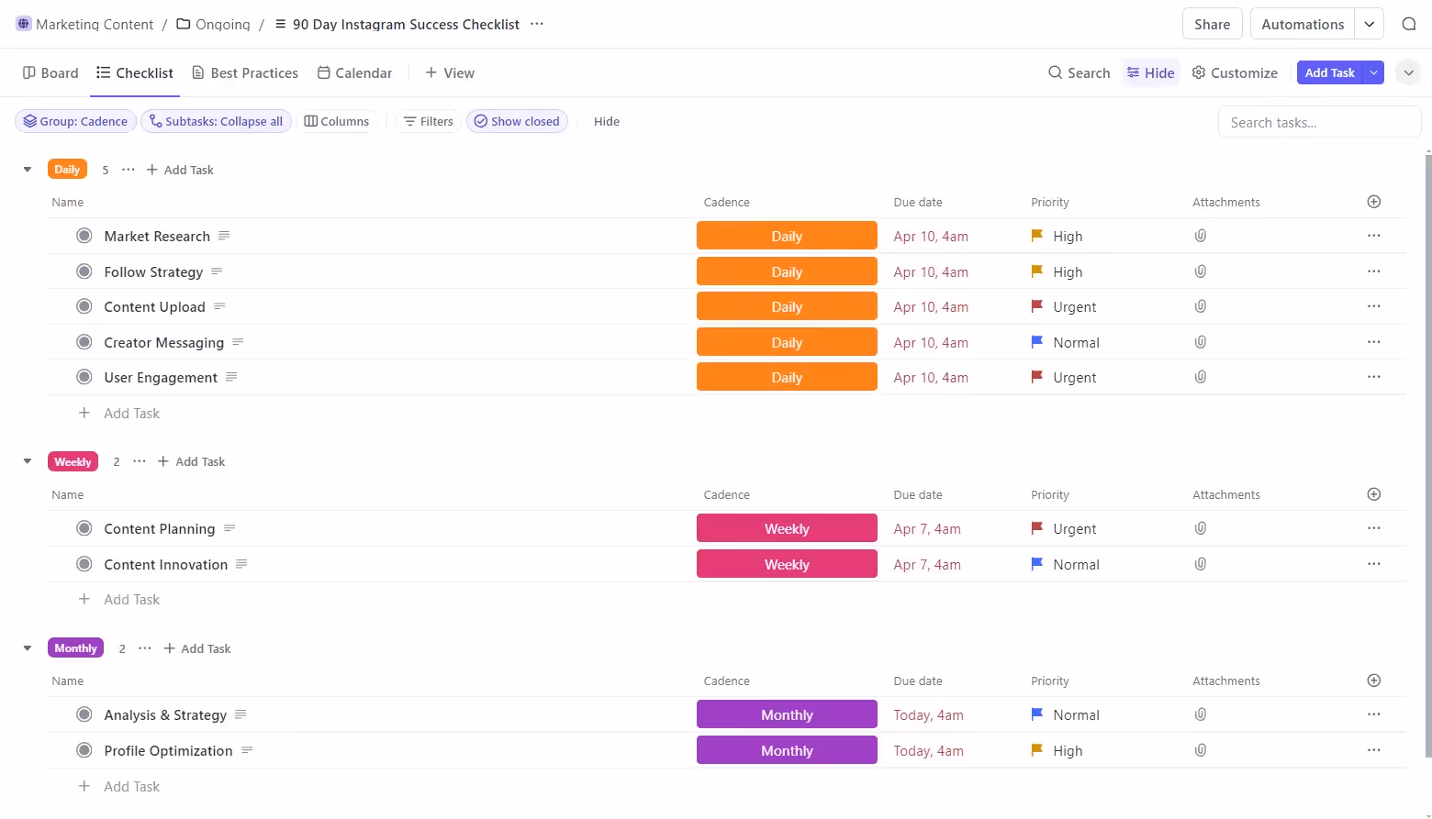The image size is (1432, 819).
Task: Add a task under the Monthly group
Action: coord(196,647)
